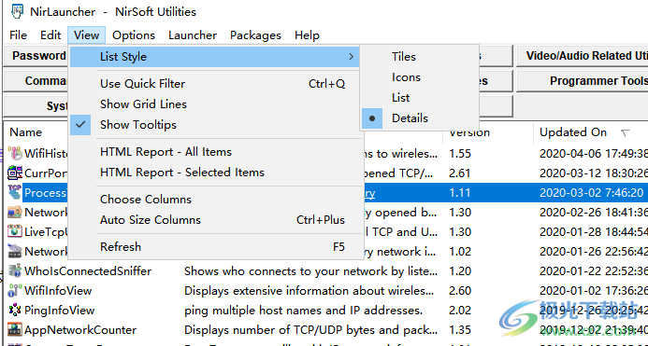Click version cell 1.11 in selected row
The height and width of the screenshot is (346, 648).
point(460,193)
